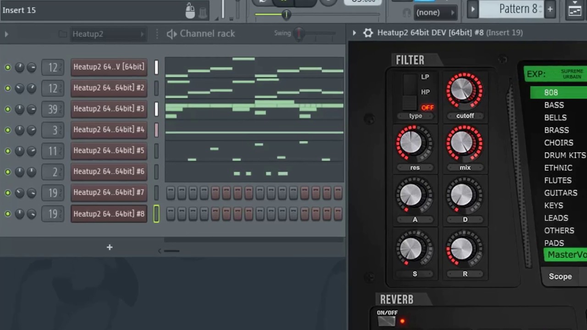Screen dimensions: 587x330
Task: Mute the Heatup2 #5 channel LED
Action: click(7, 151)
